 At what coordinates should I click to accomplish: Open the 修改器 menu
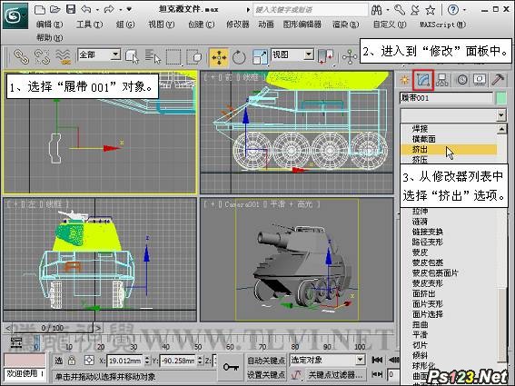tap(238, 25)
